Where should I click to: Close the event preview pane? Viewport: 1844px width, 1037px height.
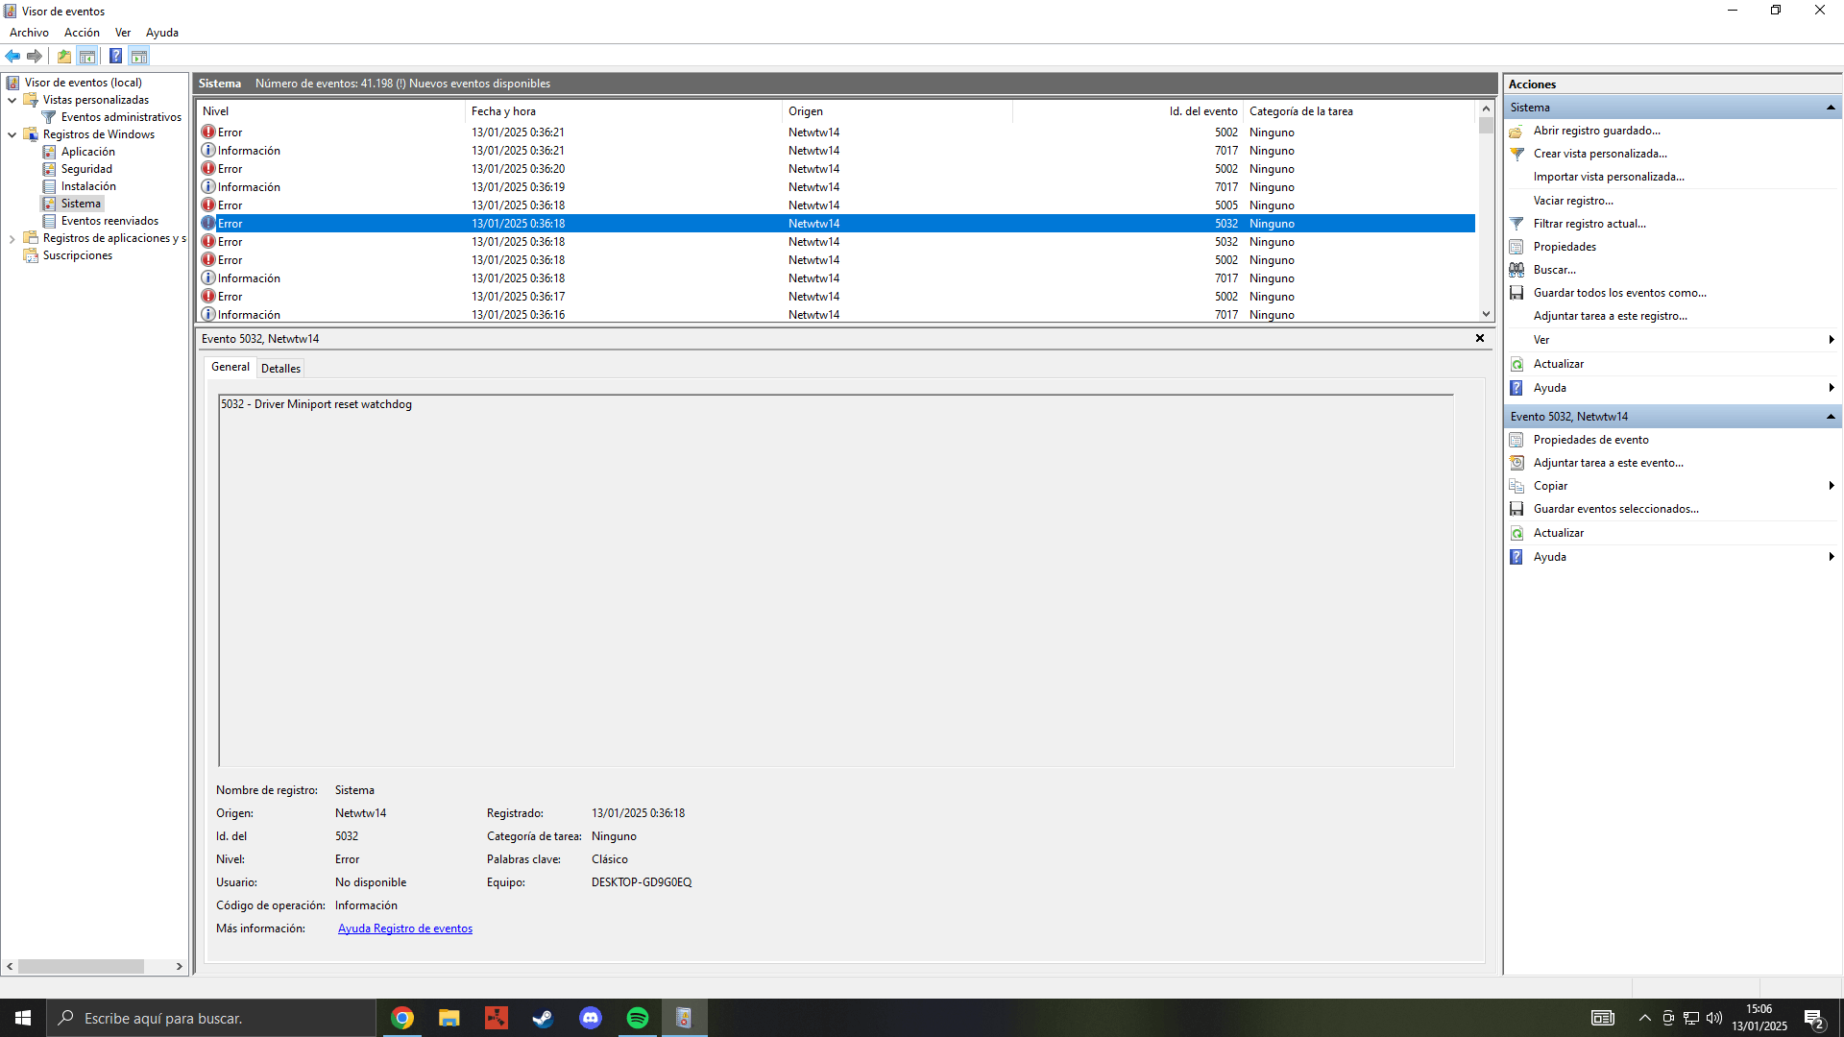pyautogui.click(x=1480, y=338)
